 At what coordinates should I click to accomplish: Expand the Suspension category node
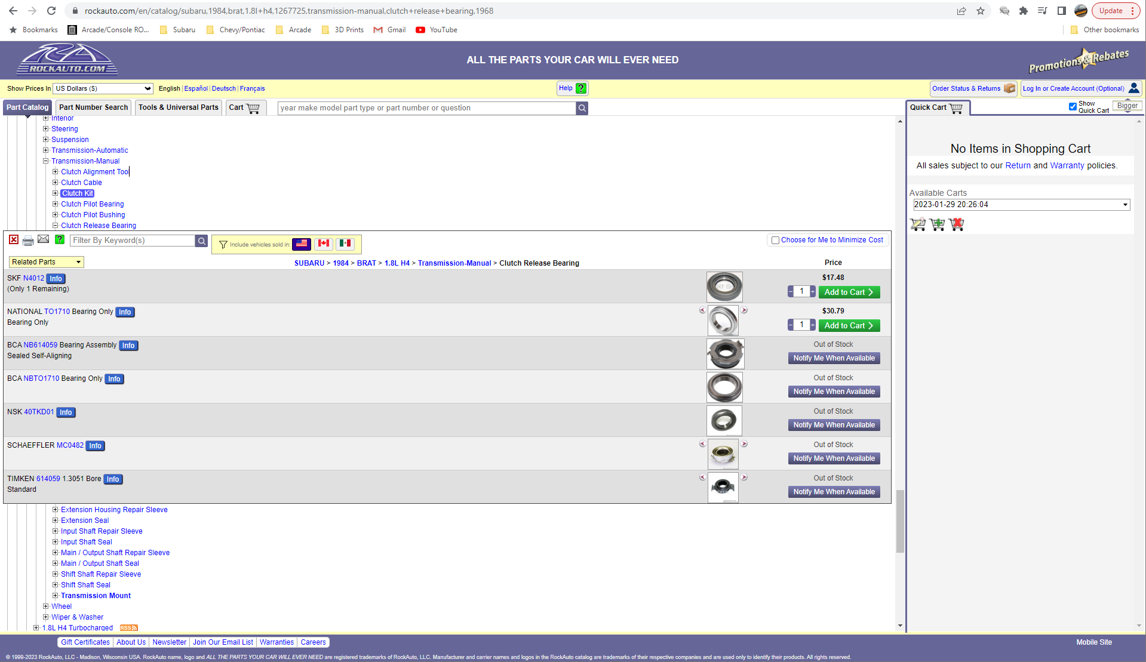pyautogui.click(x=45, y=140)
